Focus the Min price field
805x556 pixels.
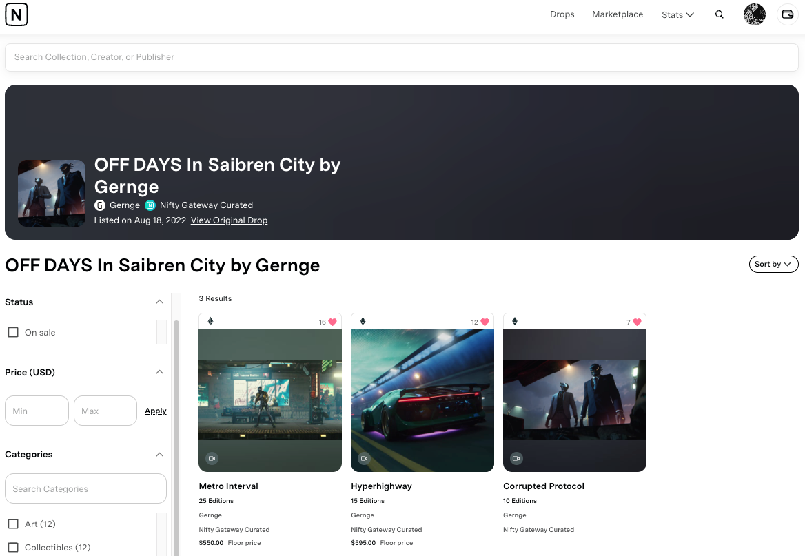pyautogui.click(x=37, y=411)
